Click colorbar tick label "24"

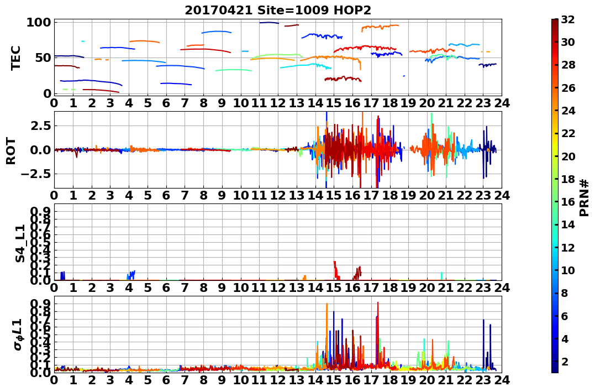pos(568,111)
